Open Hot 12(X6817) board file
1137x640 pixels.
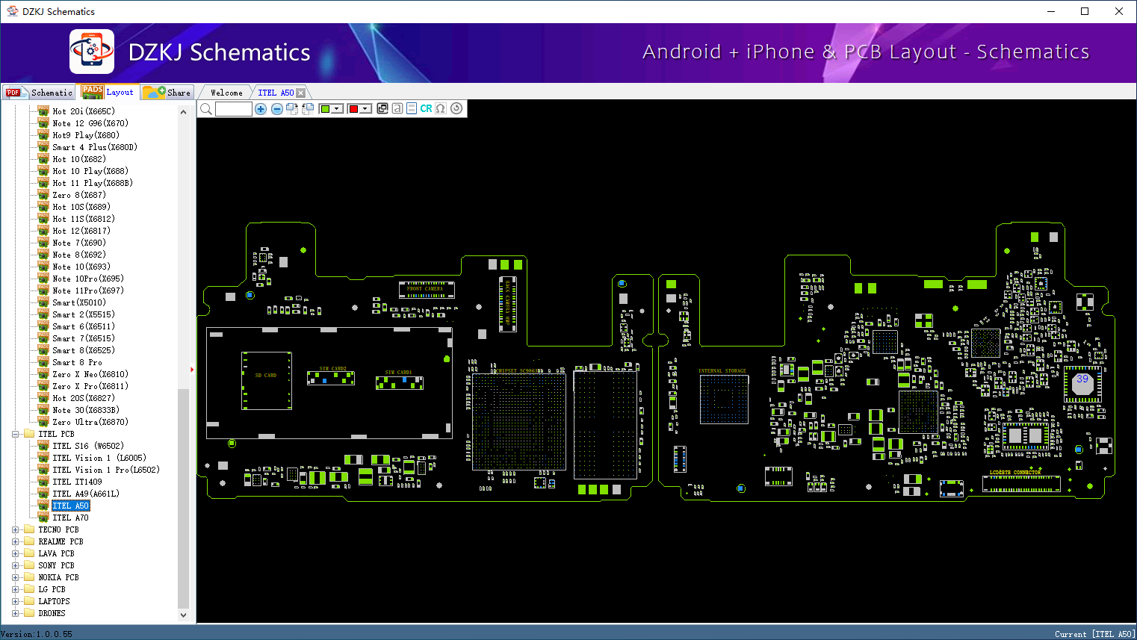81,231
